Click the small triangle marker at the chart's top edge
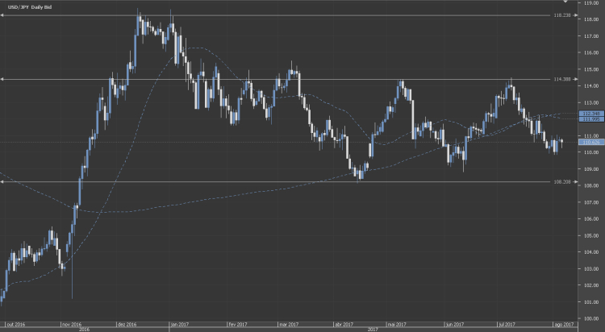605x332 pixels. click(565, 2)
